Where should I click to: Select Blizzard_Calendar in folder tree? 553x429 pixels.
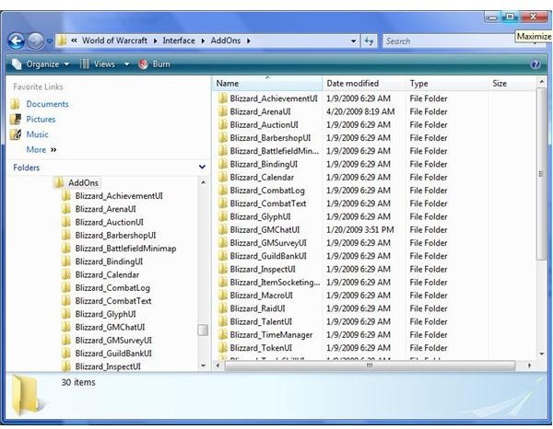point(107,274)
